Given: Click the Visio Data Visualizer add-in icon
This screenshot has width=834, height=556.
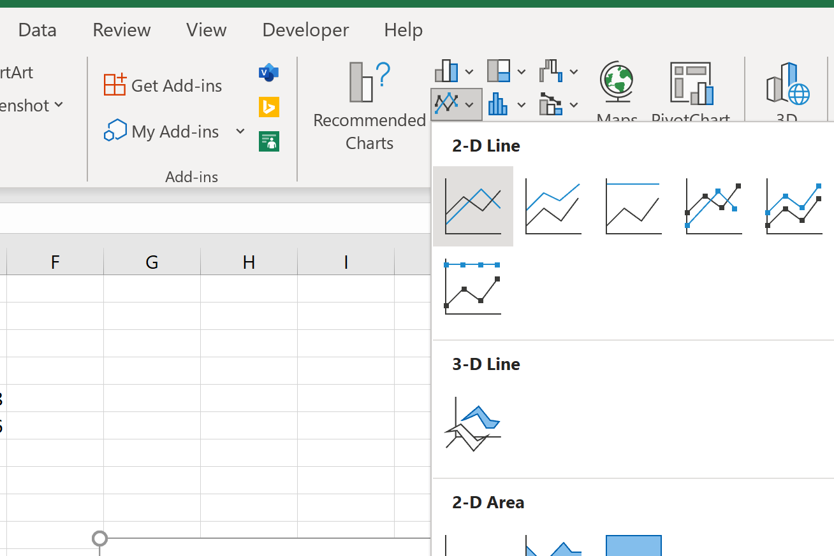Looking at the screenshot, I should coord(268,72).
